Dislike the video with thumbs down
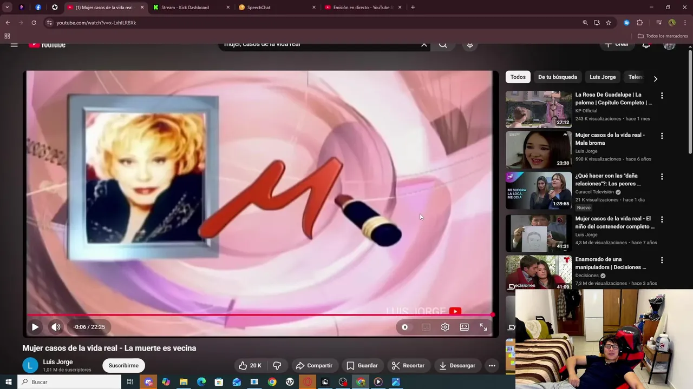Screen dimensions: 693x389 pyautogui.click(x=277, y=366)
